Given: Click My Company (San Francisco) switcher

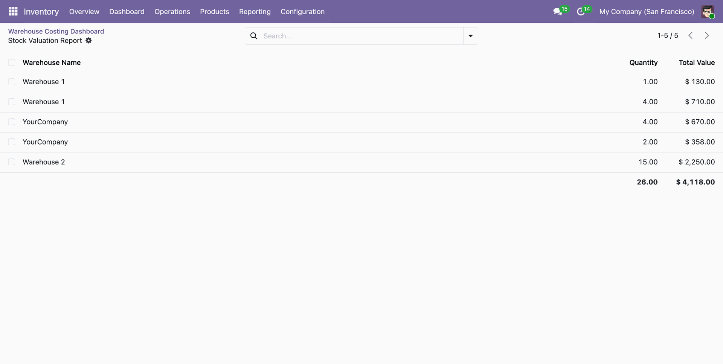Looking at the screenshot, I should [x=647, y=11].
